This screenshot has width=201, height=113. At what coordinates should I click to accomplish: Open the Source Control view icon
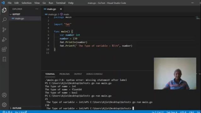4,30
